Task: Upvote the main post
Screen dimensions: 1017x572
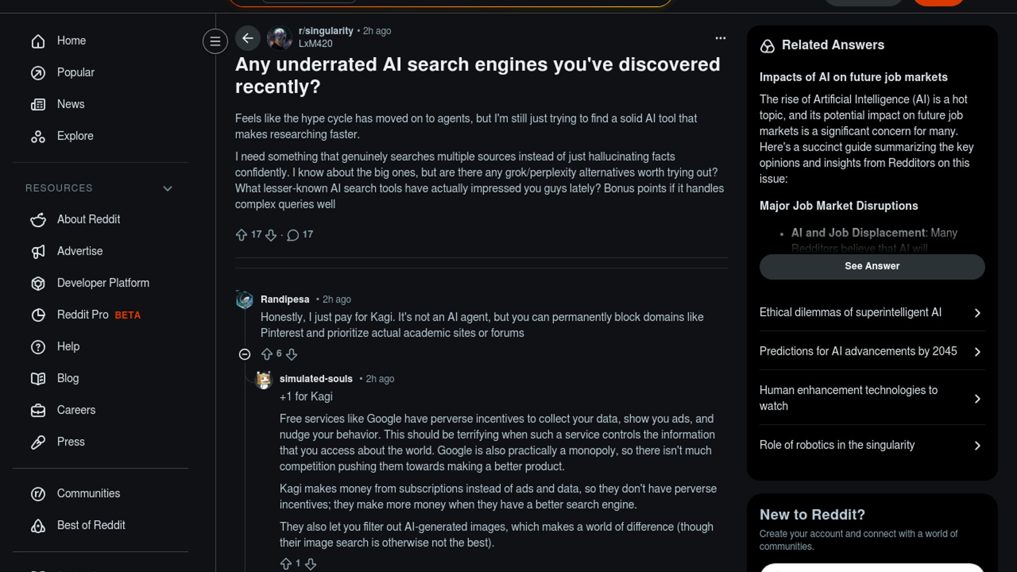Action: [x=242, y=235]
